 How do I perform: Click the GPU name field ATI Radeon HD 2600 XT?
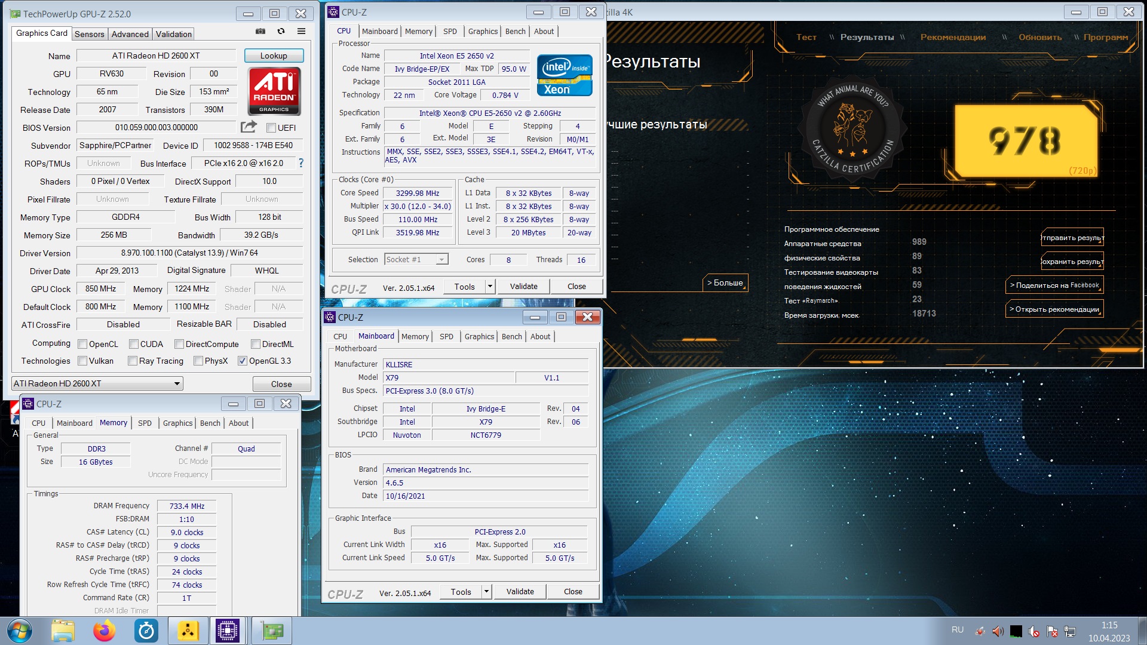click(x=157, y=56)
